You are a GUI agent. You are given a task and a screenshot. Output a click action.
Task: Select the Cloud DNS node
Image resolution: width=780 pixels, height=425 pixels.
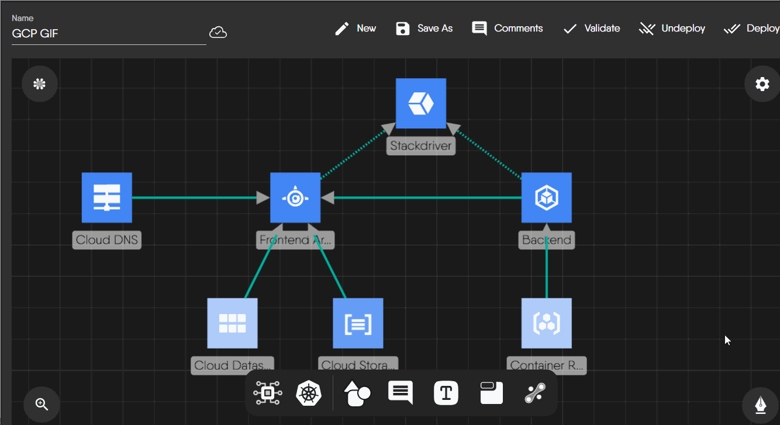(x=107, y=197)
